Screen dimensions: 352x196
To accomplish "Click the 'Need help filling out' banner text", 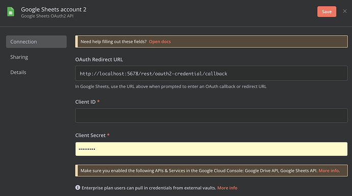I will pos(113,42).
